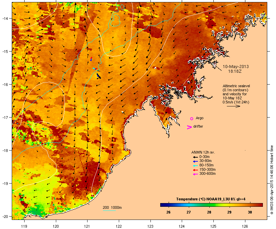
Task: Click the 'ANMN 12h av.' heading
Action: point(203,152)
